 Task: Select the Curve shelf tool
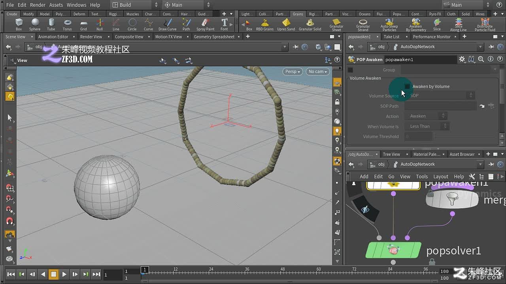tap(148, 24)
